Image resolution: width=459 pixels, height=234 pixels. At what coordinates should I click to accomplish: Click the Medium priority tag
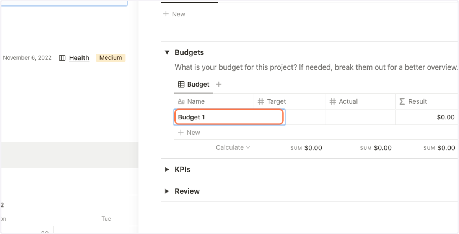[x=111, y=58]
